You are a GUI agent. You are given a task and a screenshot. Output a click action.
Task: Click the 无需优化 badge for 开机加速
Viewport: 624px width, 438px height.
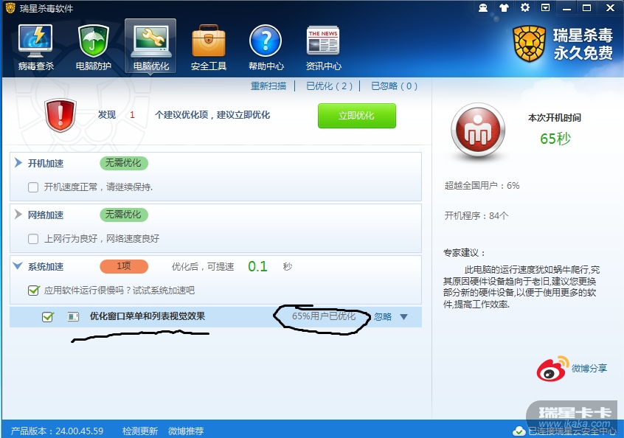coord(124,163)
